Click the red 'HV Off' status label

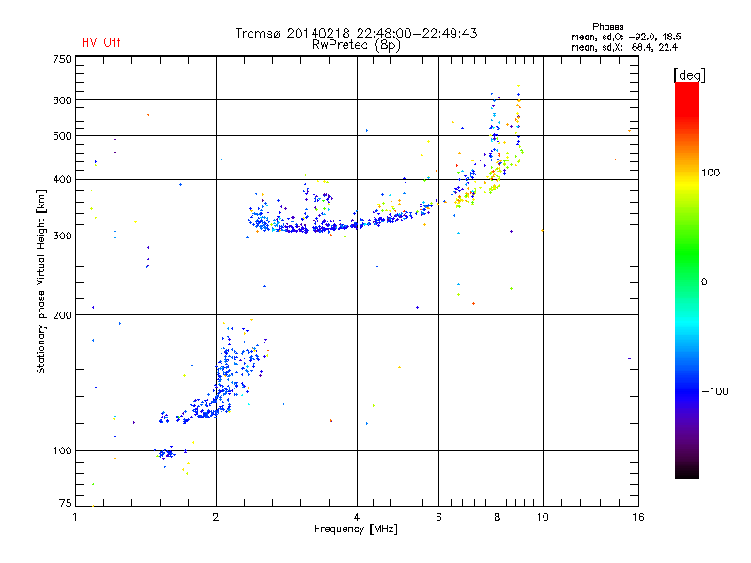[101, 42]
